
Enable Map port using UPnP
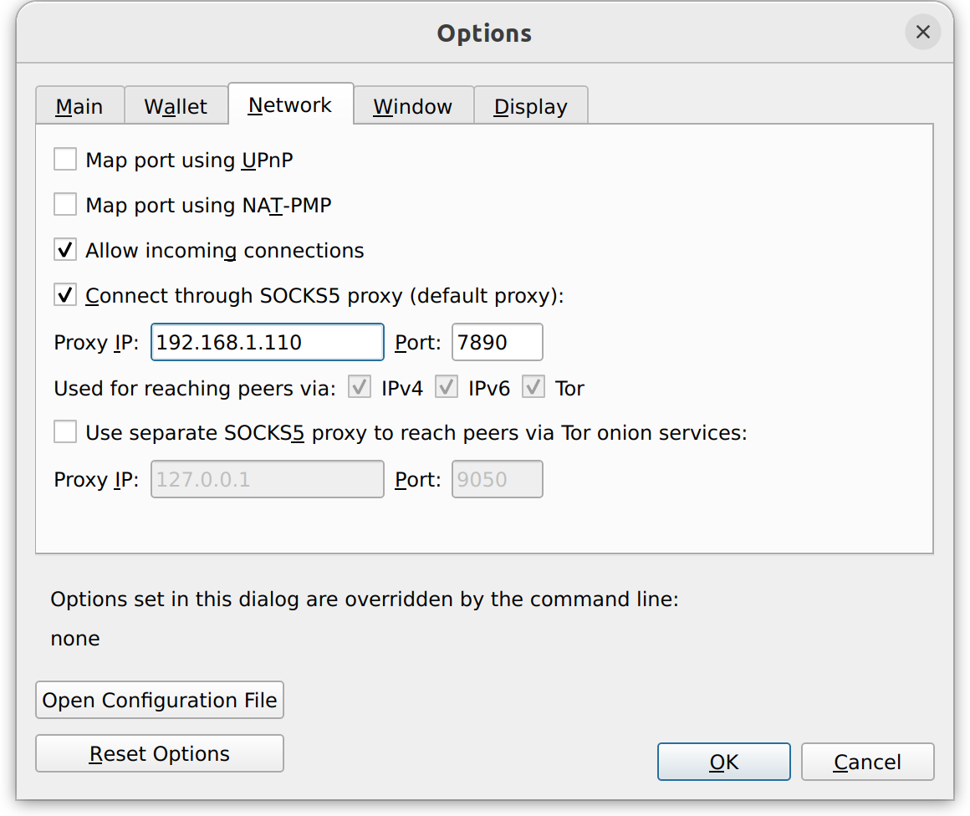(x=65, y=160)
